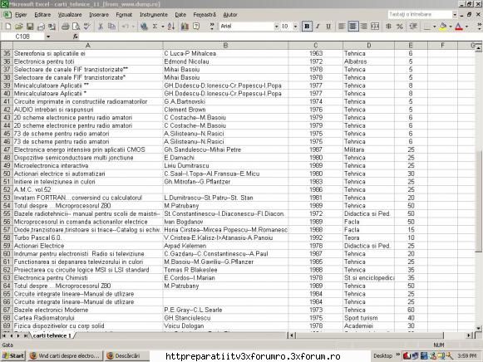Switch to Descărcări taskbar window
Viewport: 483px width, 362px height.
point(127,356)
